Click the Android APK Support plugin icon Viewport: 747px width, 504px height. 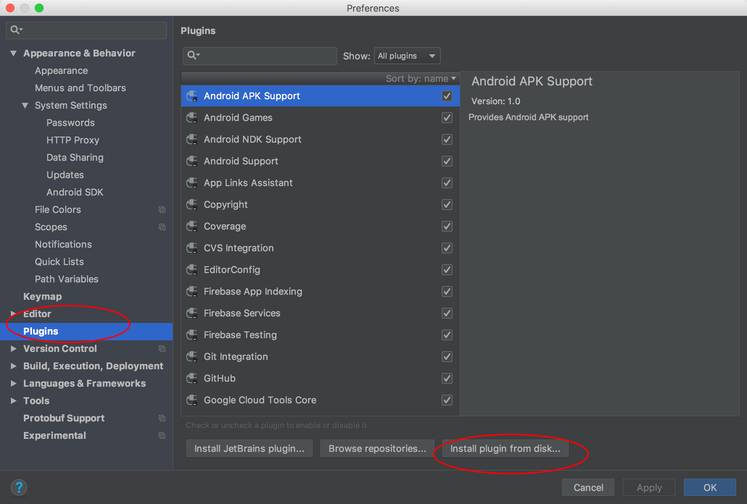[192, 96]
